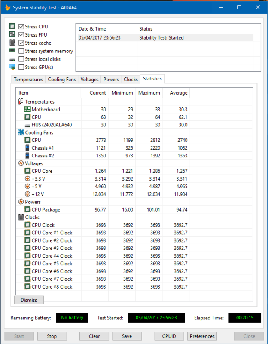Click the Clocks chip icon
Viewport: 268px width, 344px height.
[x=21, y=218]
